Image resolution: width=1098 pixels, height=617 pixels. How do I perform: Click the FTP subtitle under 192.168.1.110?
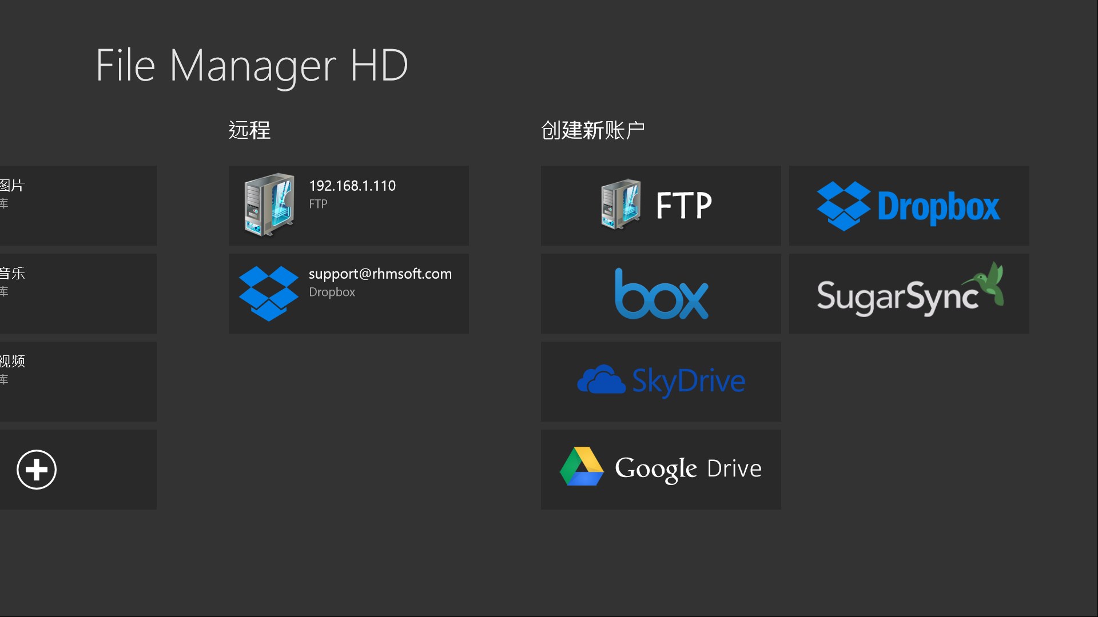[318, 204]
